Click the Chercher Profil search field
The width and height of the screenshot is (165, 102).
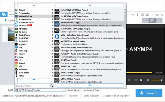[32, 86]
